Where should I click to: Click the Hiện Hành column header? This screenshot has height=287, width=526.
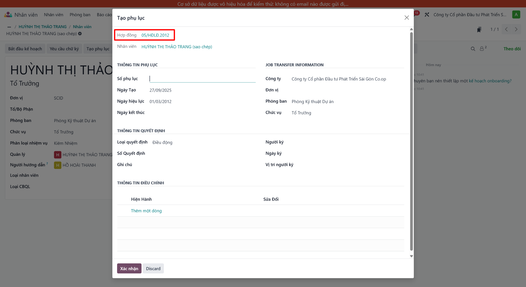pyautogui.click(x=141, y=199)
